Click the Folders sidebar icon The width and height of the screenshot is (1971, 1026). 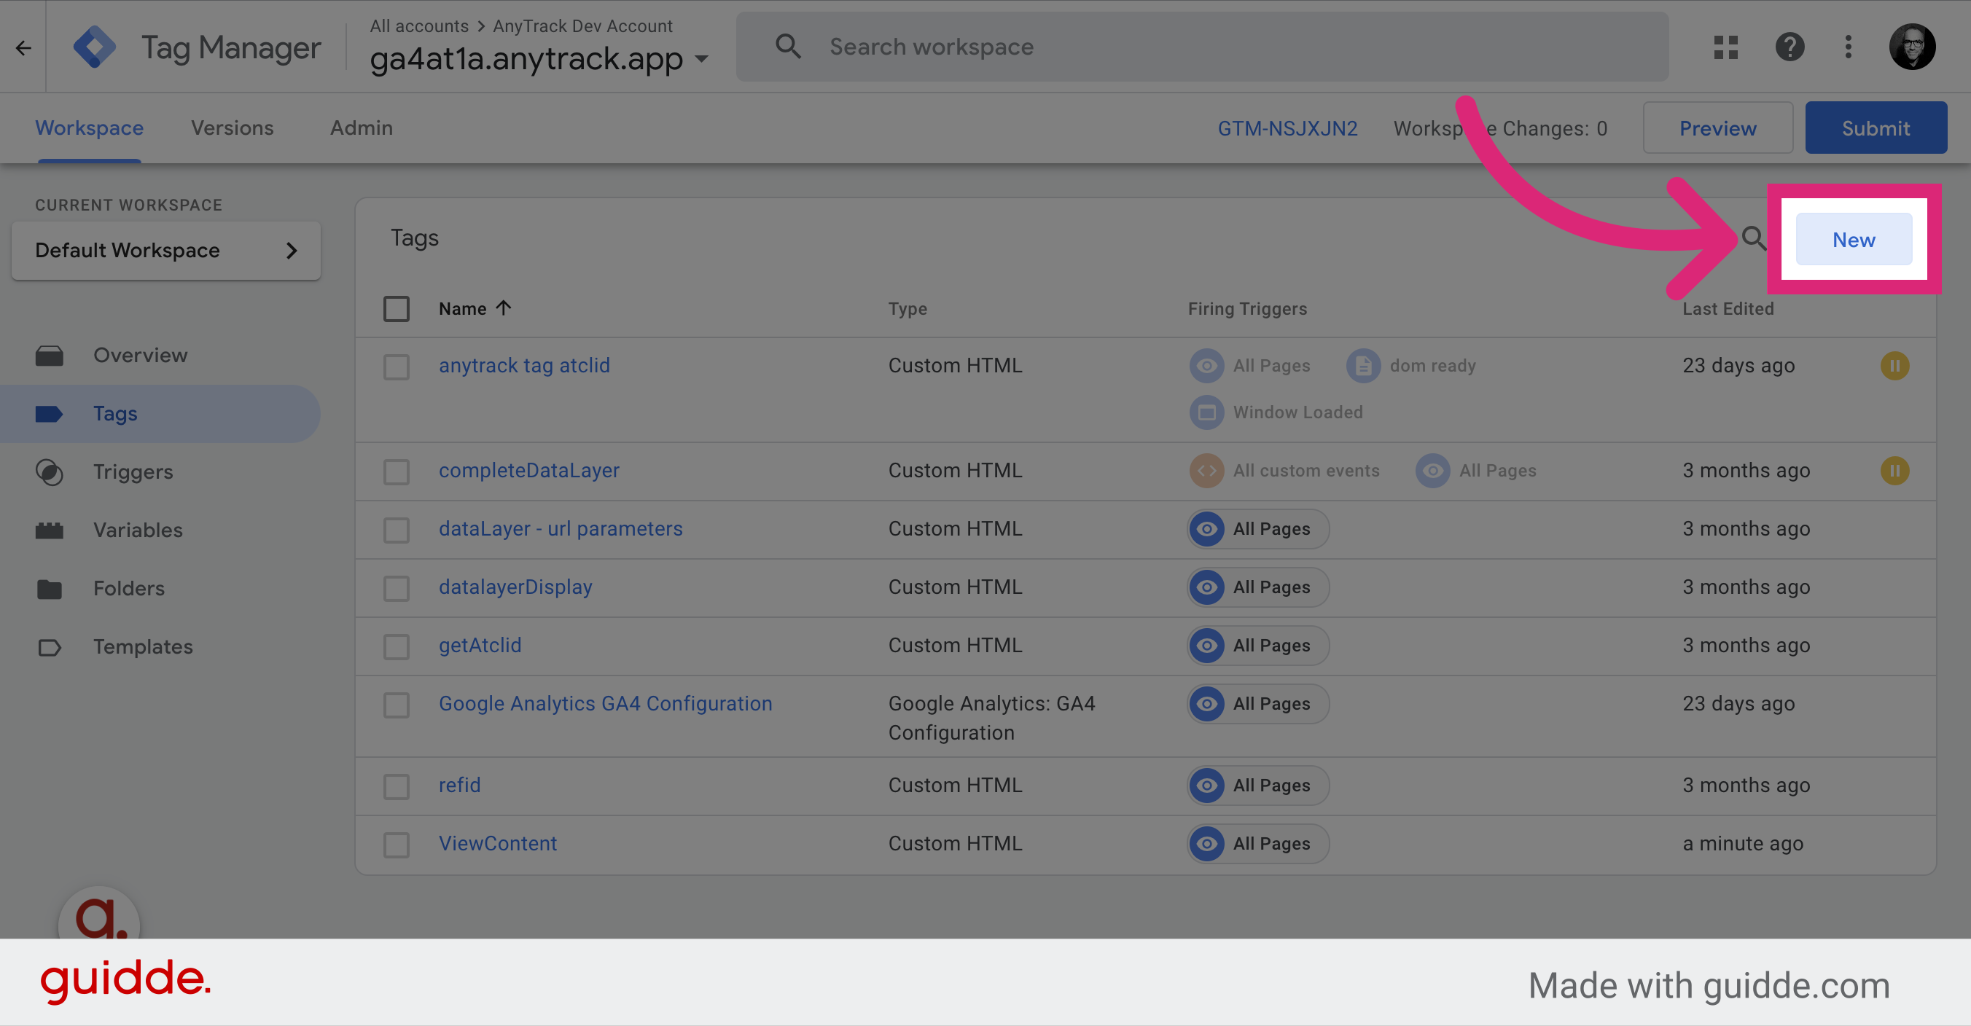tap(50, 589)
